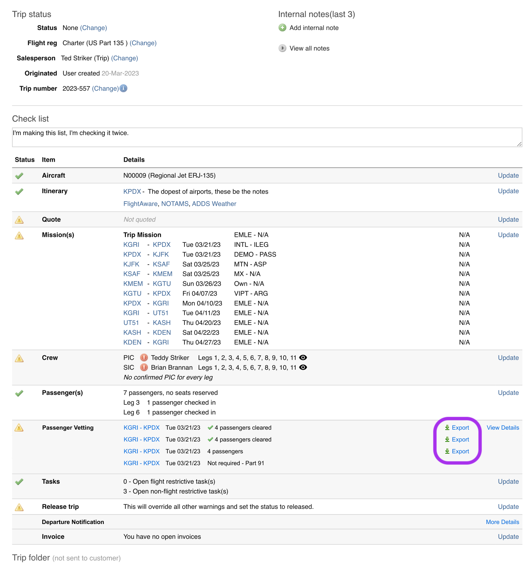Viewport: 529px width, 571px height.
Task: Click the red alert icon beside Brian Brannan
Action: click(144, 367)
